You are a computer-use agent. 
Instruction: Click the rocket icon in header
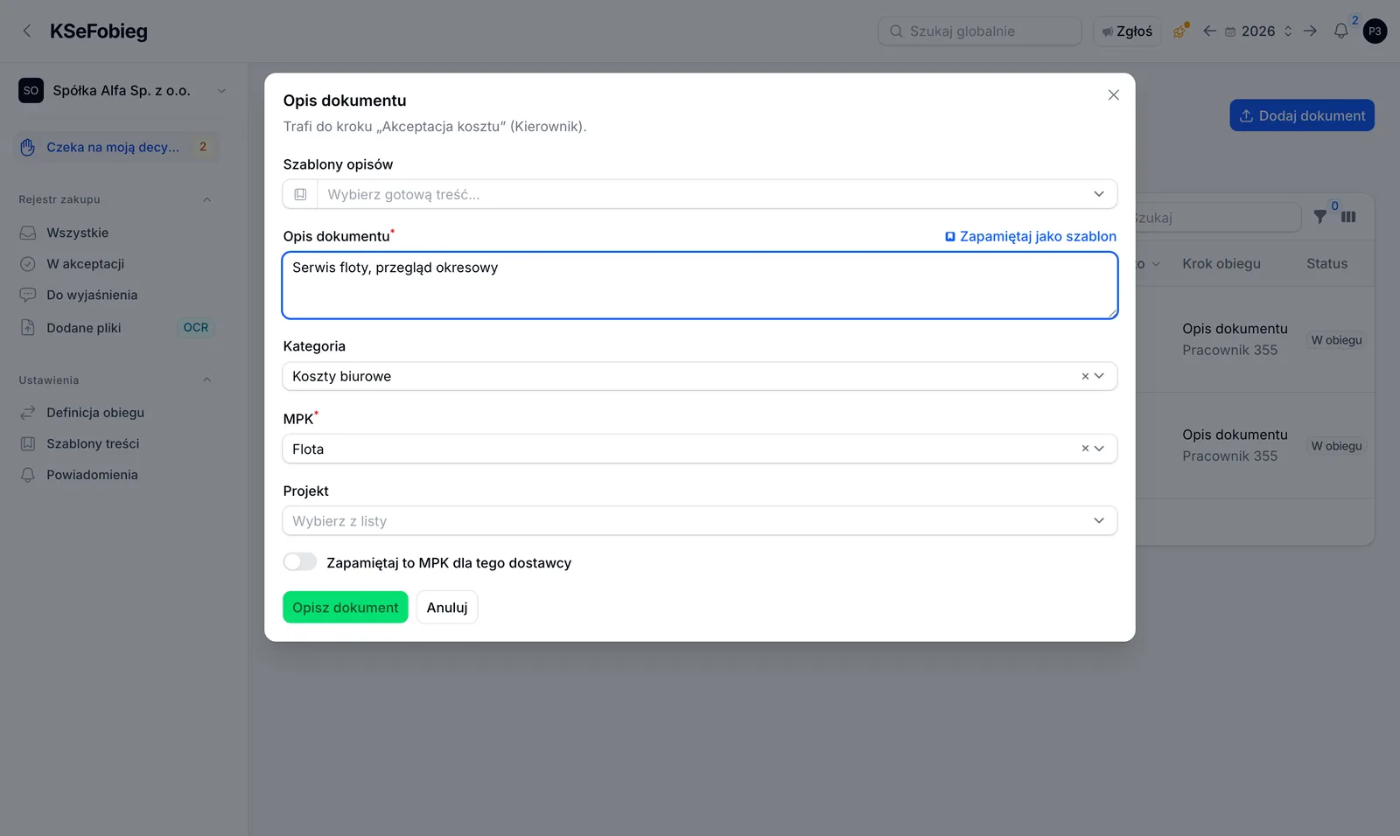click(1180, 31)
